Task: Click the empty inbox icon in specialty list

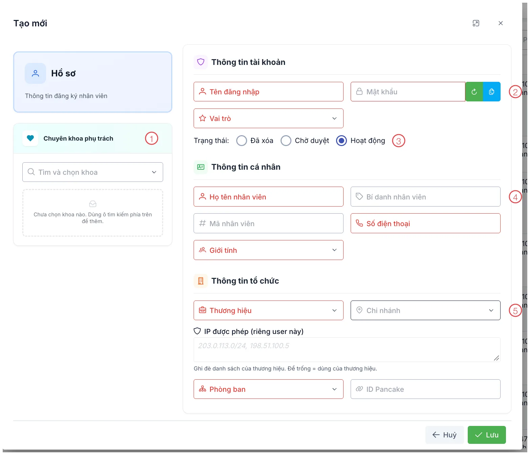Action: pos(93,204)
